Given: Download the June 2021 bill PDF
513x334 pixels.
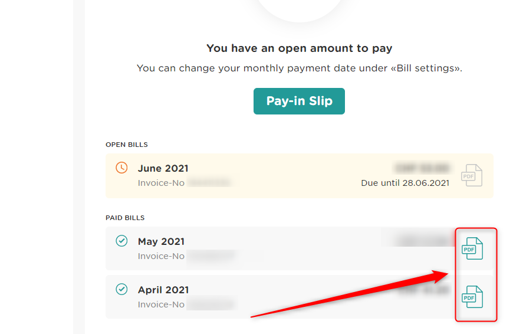Looking at the screenshot, I should coord(472,176).
